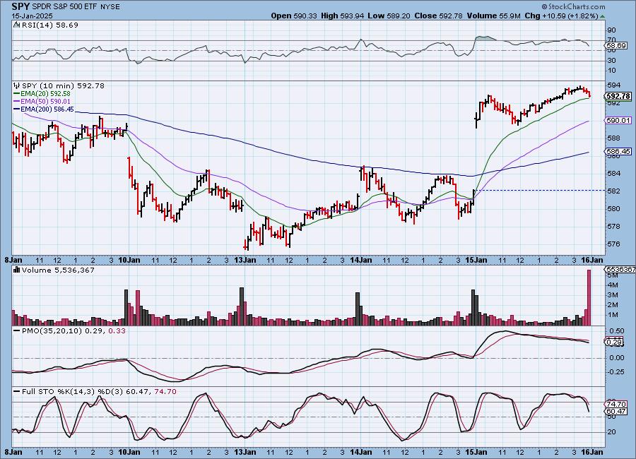
Task: Click the 592.78 last price axis tag
Action: [x=618, y=96]
